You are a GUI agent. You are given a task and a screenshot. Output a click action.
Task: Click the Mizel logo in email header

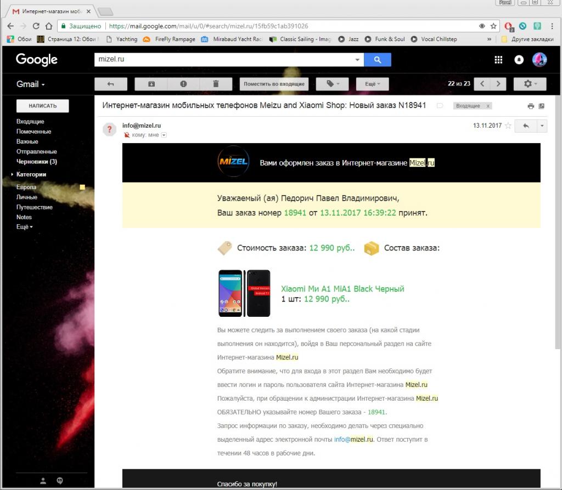coord(233,162)
